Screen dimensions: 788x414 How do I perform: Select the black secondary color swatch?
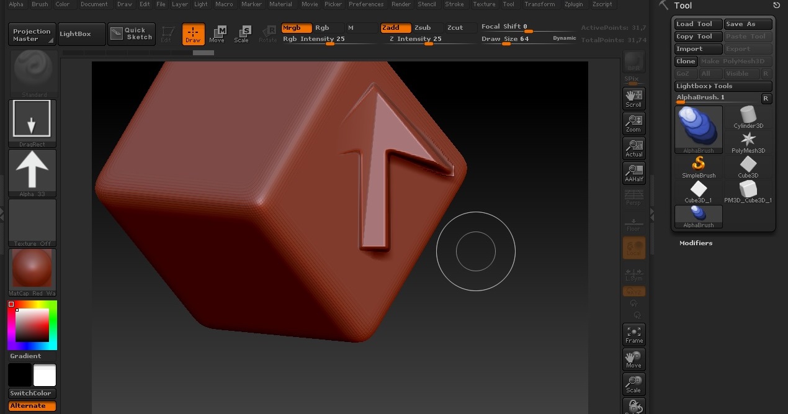(x=20, y=376)
